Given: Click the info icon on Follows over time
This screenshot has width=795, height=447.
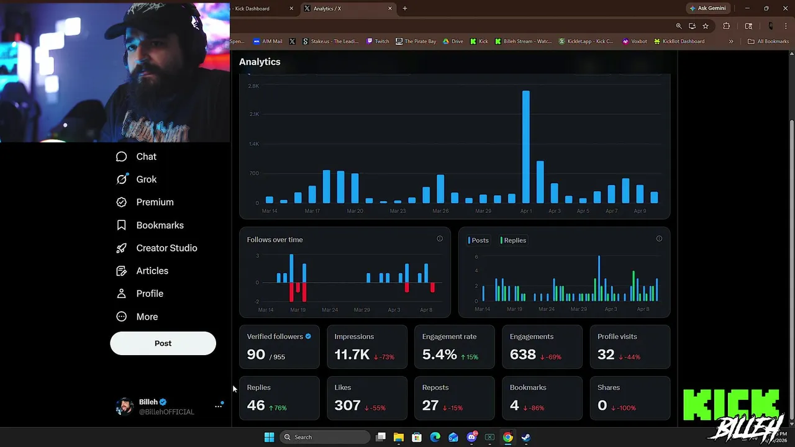Looking at the screenshot, I should pyautogui.click(x=440, y=238).
